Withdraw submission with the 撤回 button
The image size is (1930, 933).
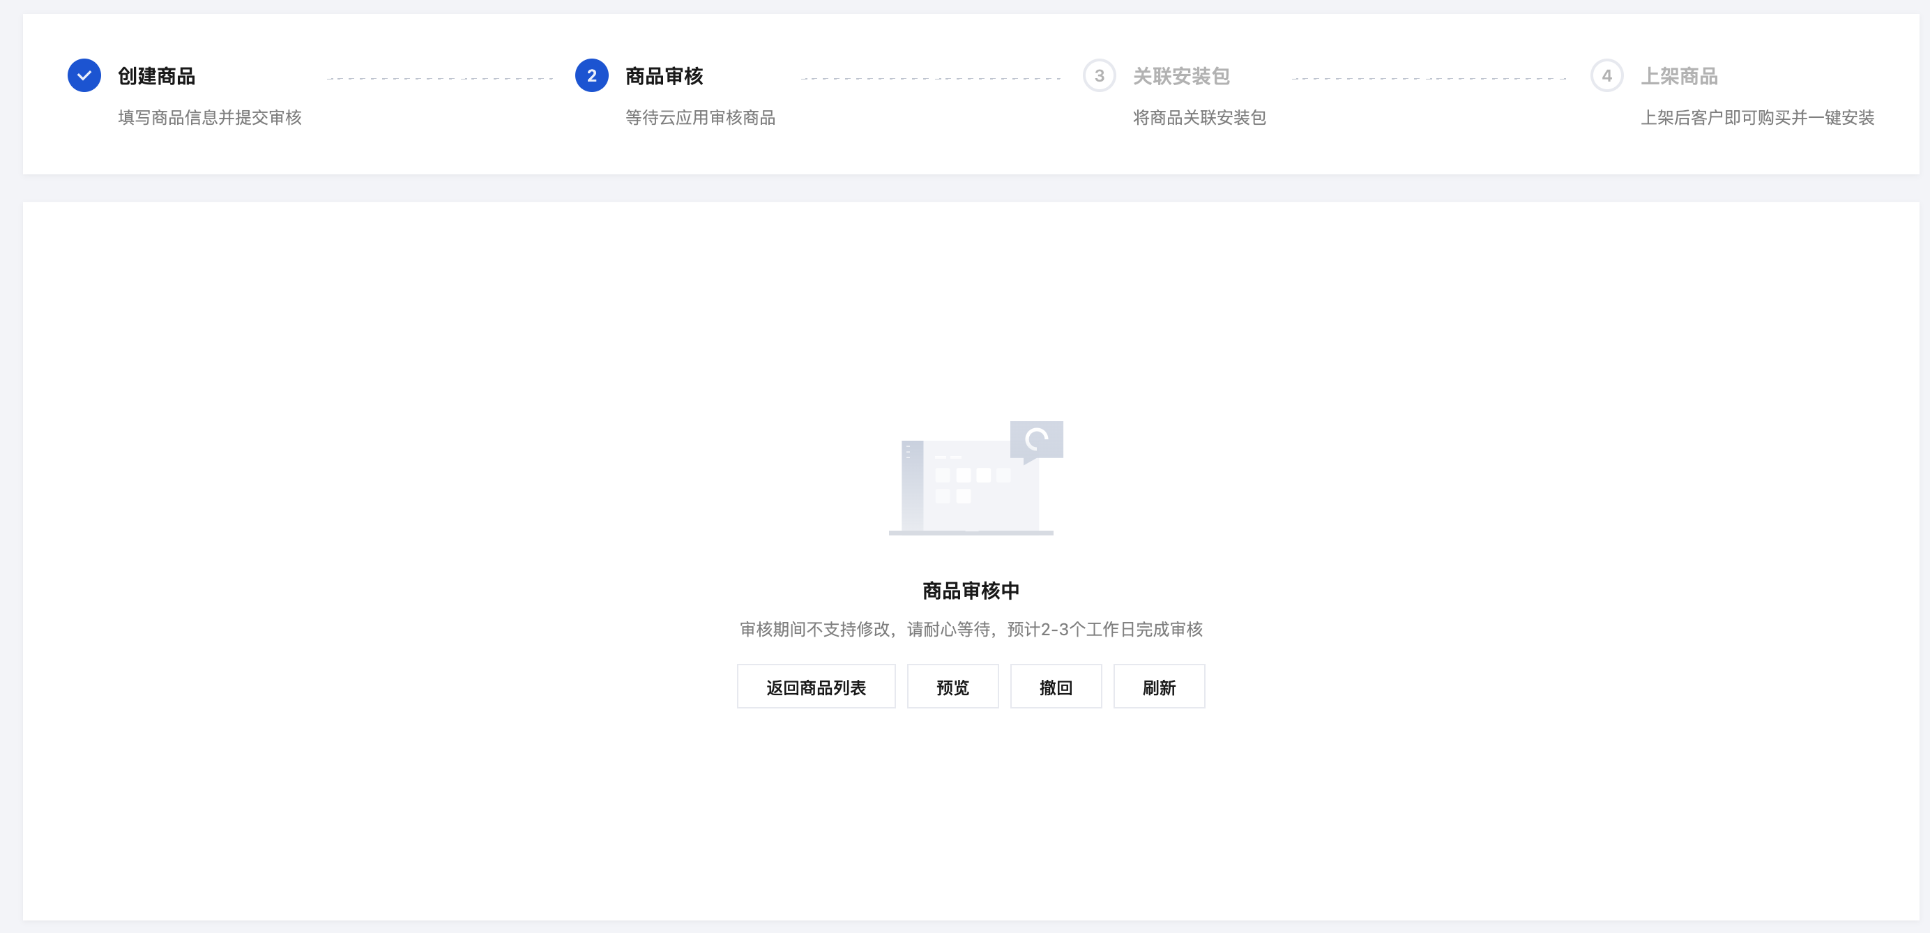(x=1056, y=686)
